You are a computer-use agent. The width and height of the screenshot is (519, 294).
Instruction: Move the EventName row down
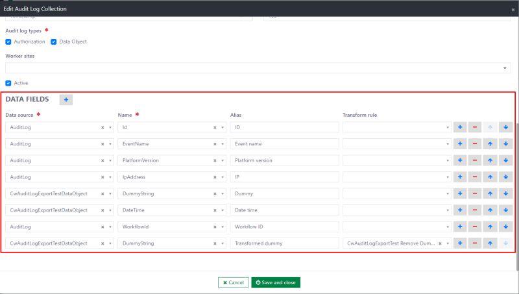click(506, 143)
